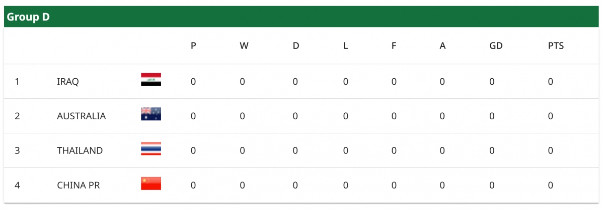Open the AUSTRALIA team entry
Viewport: 604px width, 209px height.
click(x=81, y=116)
